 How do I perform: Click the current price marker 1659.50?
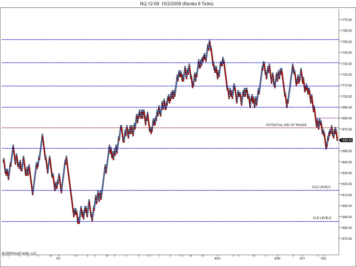coord(346,140)
